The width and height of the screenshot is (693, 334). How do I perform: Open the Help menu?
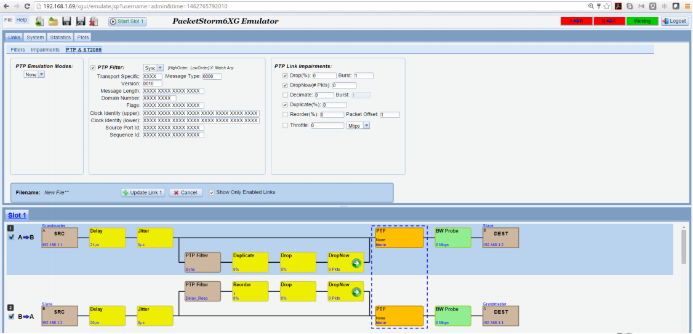click(x=22, y=20)
